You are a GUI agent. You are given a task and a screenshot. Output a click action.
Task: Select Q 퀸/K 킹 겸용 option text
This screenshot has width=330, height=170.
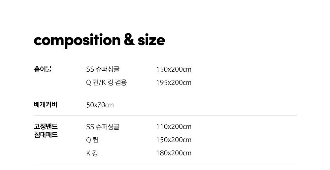[107, 83]
